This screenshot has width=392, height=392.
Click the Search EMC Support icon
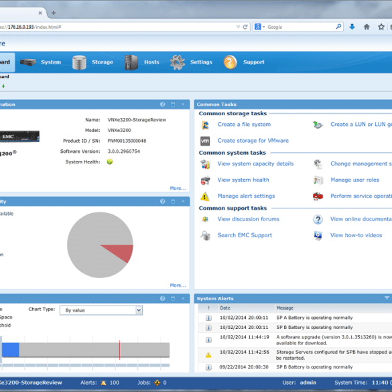pos(206,235)
